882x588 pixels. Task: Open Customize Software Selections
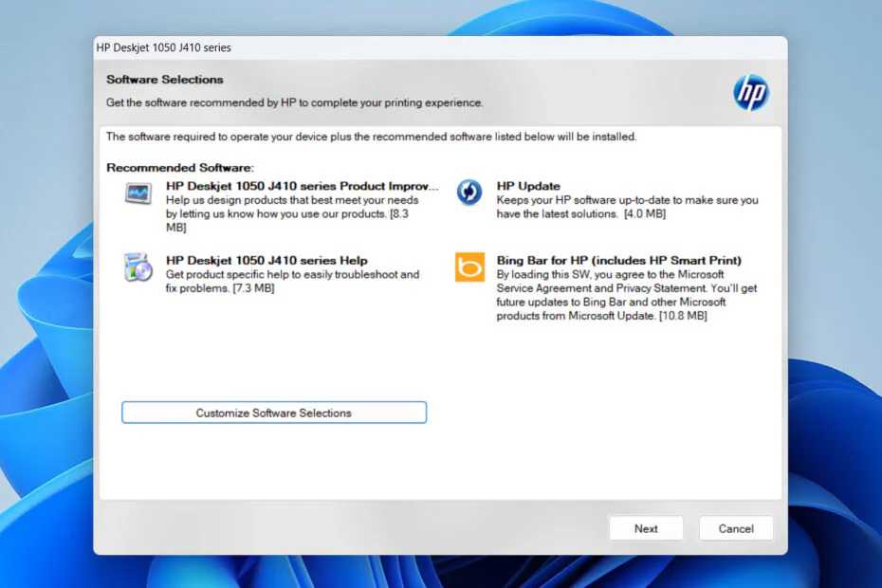pyautogui.click(x=274, y=413)
